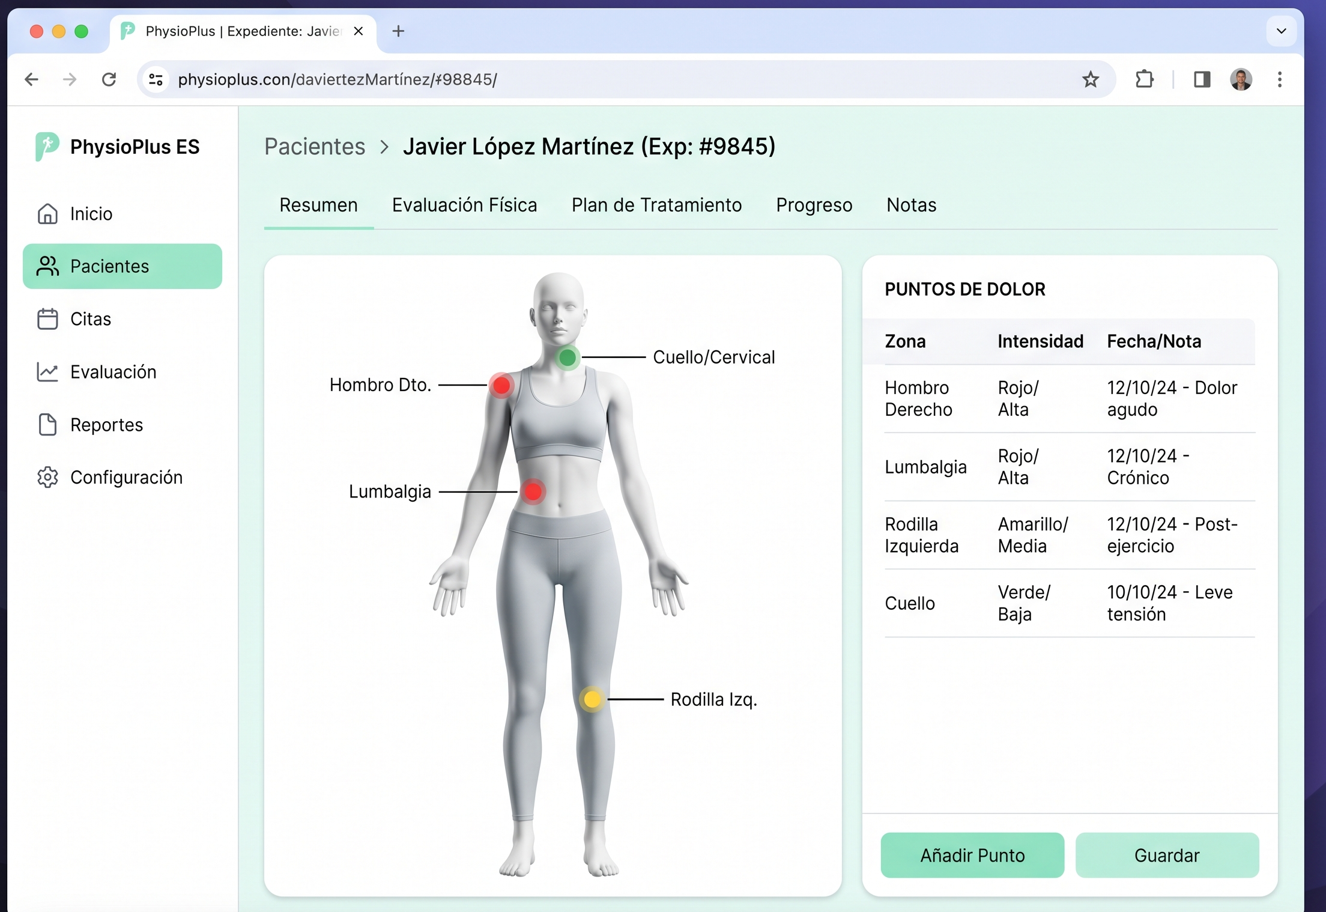Viewport: 1326px width, 912px height.
Task: Click Reportes label in the sidebar
Action: (106, 425)
